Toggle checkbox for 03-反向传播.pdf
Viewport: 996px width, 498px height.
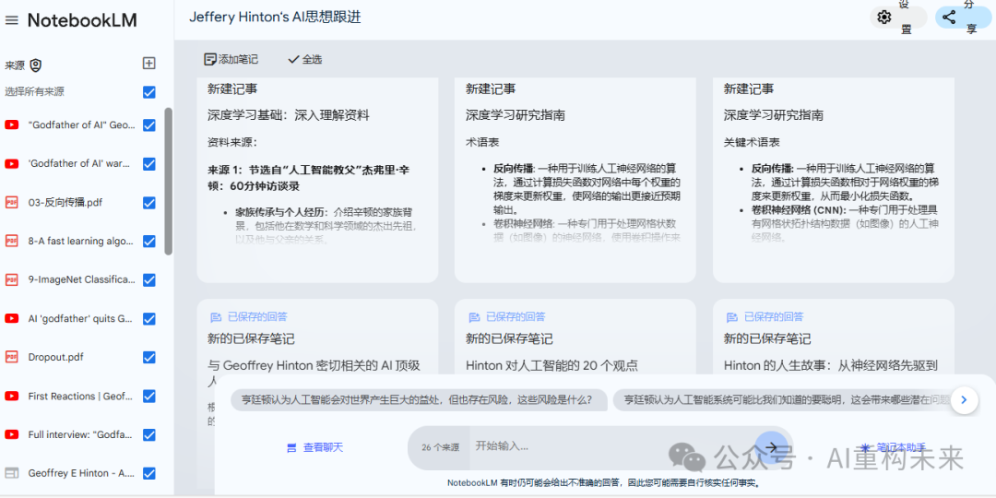[149, 203]
